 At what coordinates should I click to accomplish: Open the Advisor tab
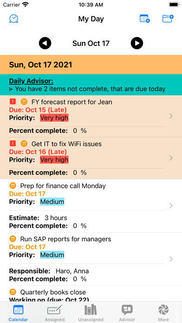click(127, 313)
